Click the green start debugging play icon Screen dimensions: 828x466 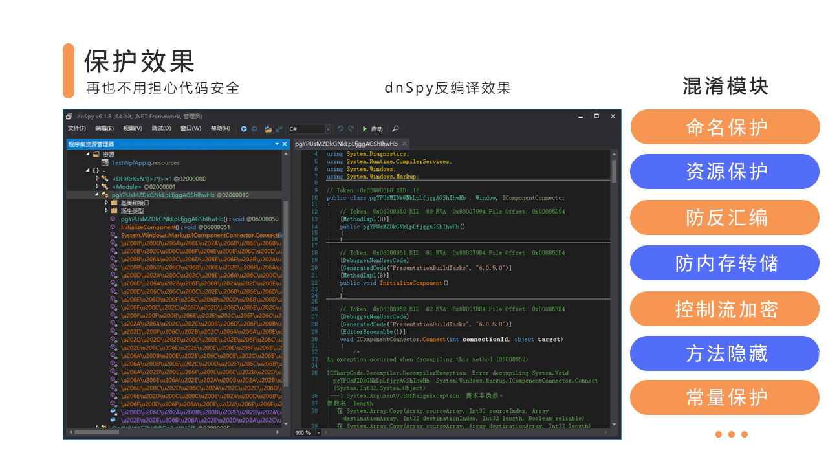365,129
